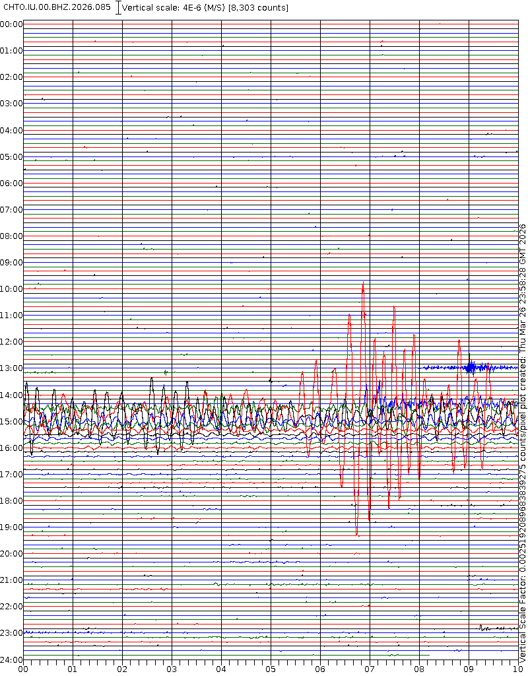This screenshot has width=528, height=676.
Task: Select the 05:00 hour label on left axis
Action: (x=11, y=157)
